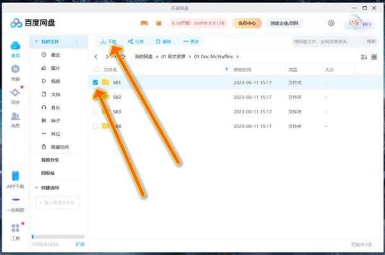Check the S03 folder checkbox
This screenshot has width=385, height=255.
coord(96,112)
